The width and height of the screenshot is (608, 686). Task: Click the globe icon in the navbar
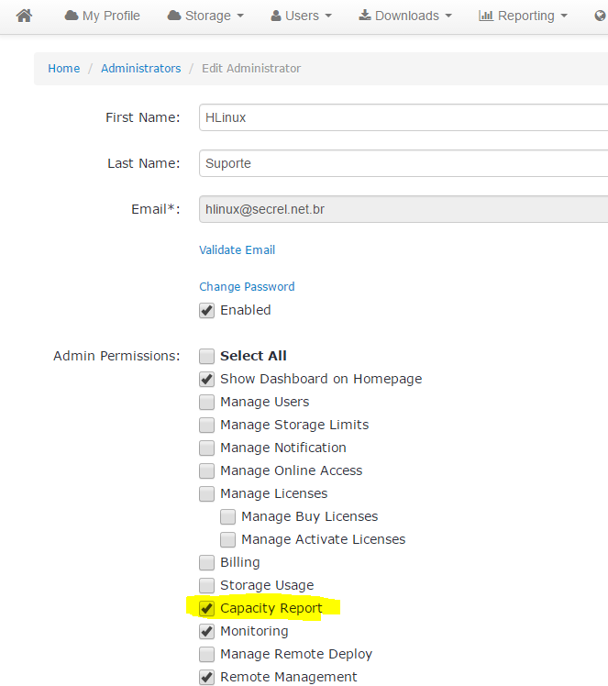pos(600,16)
